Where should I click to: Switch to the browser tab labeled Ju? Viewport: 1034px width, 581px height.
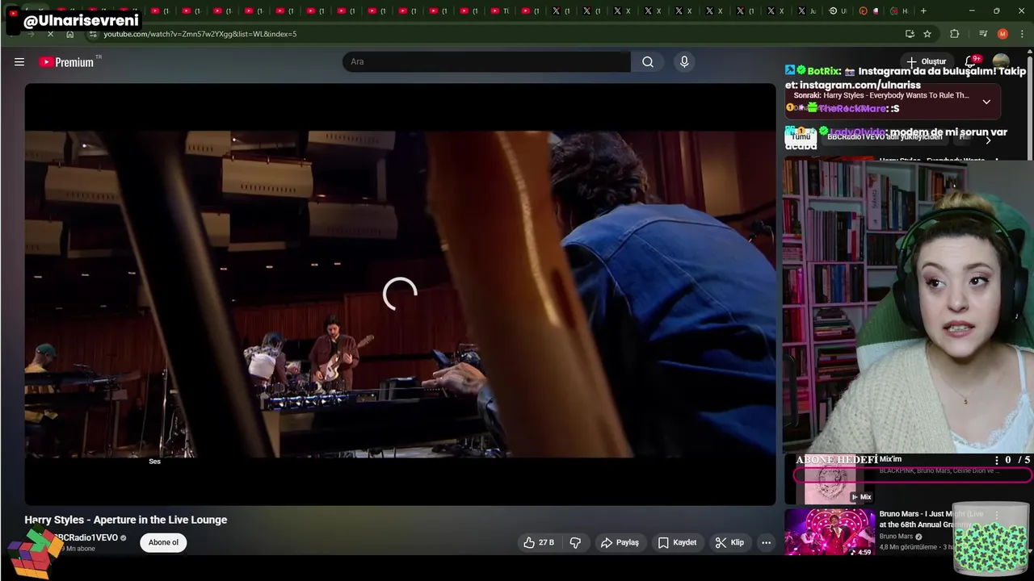807,11
